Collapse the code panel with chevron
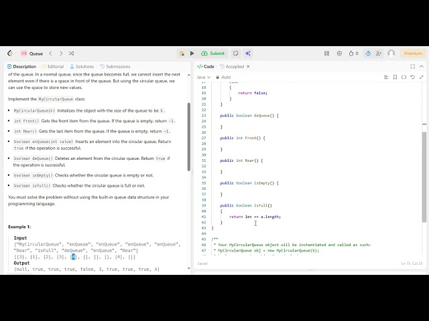 (x=421, y=66)
